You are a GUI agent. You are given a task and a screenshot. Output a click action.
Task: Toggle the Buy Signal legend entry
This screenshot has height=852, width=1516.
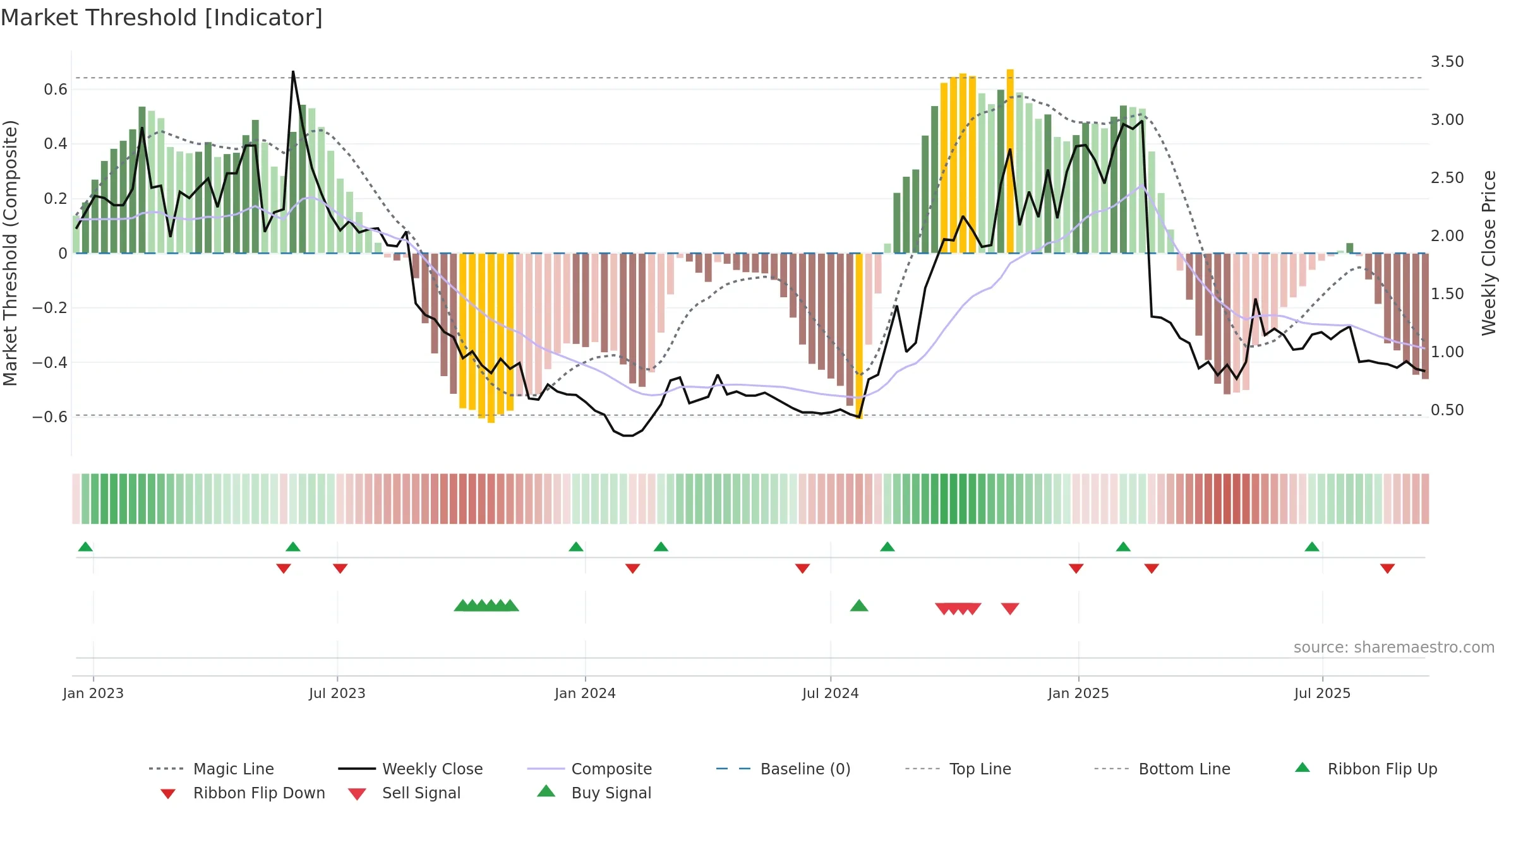pos(594,793)
